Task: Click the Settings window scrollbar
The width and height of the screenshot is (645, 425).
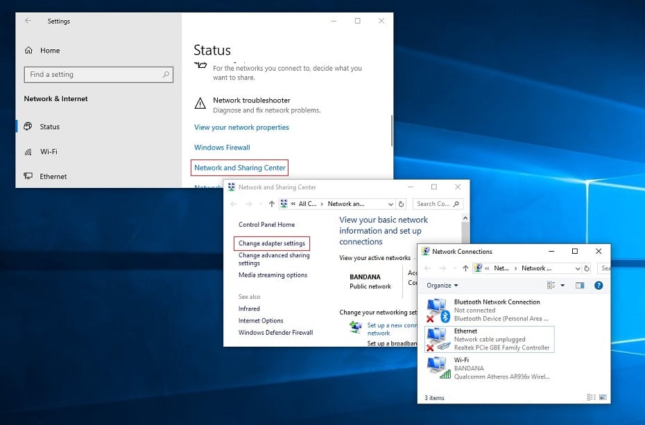Action: click(x=391, y=130)
